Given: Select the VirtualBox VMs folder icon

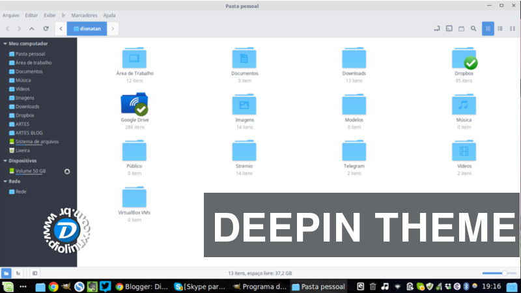Looking at the screenshot, I should pos(134,197).
